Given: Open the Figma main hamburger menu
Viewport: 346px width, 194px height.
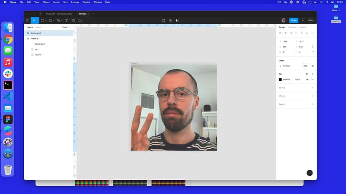Looking at the screenshot, I should pos(27,20).
